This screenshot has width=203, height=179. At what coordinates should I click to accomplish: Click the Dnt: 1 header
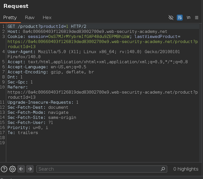click(15, 77)
